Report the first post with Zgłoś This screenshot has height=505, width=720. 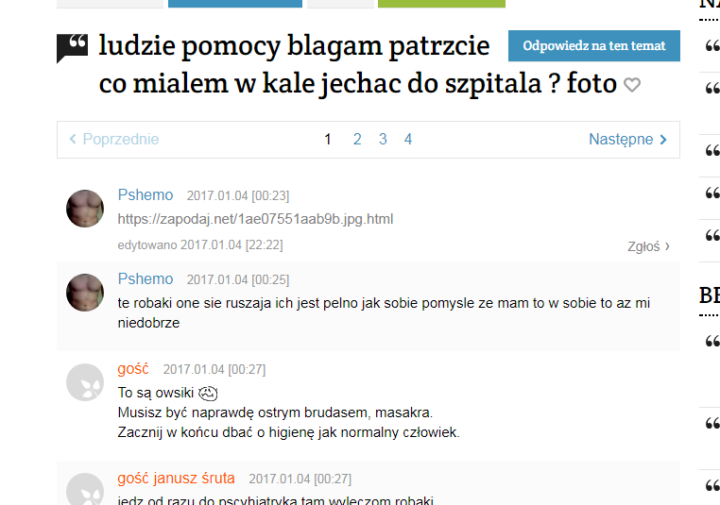point(648,246)
